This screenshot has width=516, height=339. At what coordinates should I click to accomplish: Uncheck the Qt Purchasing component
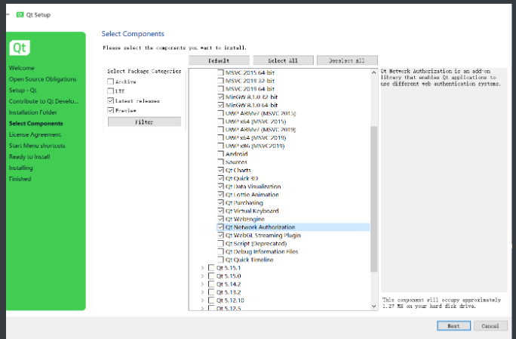(221, 202)
